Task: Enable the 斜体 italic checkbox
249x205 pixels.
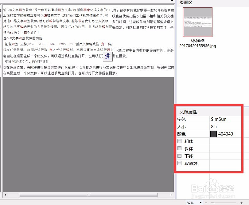Action: click(x=179, y=148)
